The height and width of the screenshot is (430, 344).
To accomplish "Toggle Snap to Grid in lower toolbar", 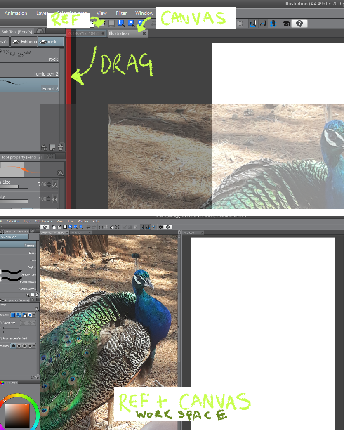I will [154, 227].
